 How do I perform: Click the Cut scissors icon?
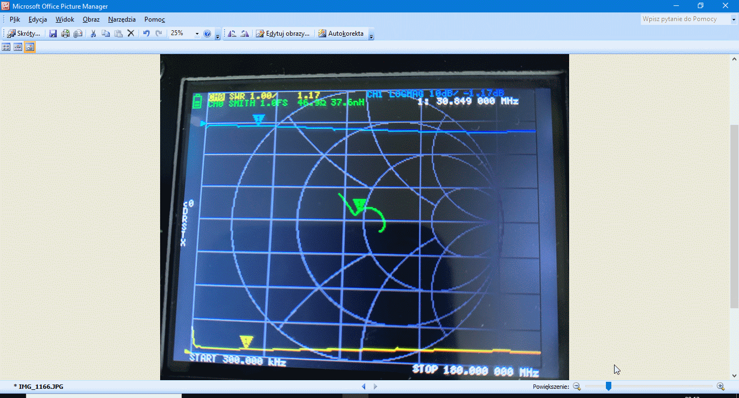coord(93,34)
